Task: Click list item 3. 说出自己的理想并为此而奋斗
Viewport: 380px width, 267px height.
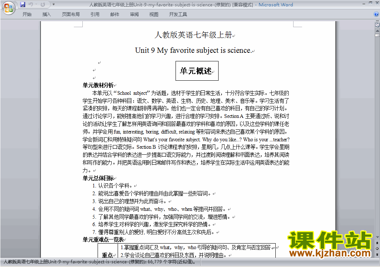Action: coord(130,201)
